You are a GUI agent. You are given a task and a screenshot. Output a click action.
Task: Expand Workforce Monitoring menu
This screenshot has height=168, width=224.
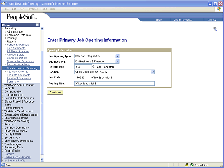click(x=3, y=121)
